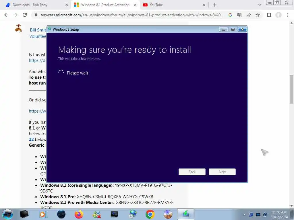
Task: Click the Windows 8 Setup title bar icon
Action: tap(49, 29)
